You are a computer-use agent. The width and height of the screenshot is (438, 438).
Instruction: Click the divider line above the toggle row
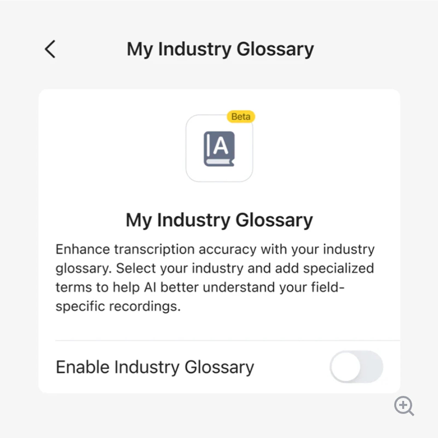[x=227, y=341]
